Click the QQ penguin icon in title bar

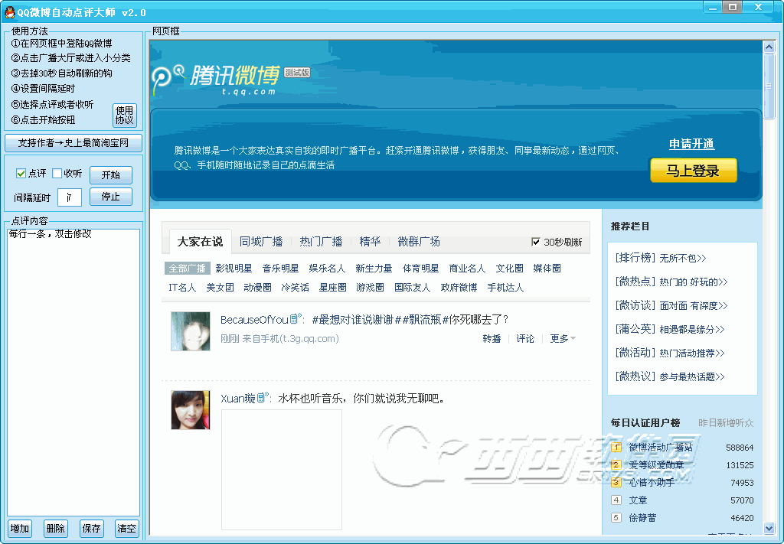click(x=9, y=12)
